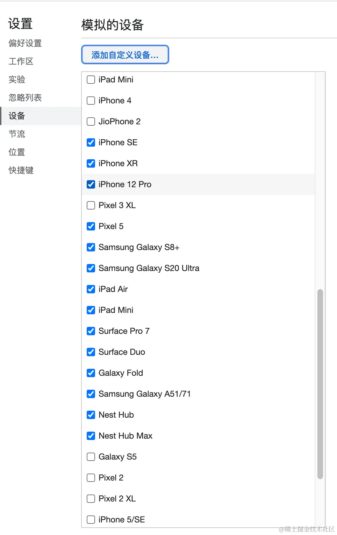Check the JioPhone 2 checkbox
337x535 pixels.
click(x=91, y=122)
